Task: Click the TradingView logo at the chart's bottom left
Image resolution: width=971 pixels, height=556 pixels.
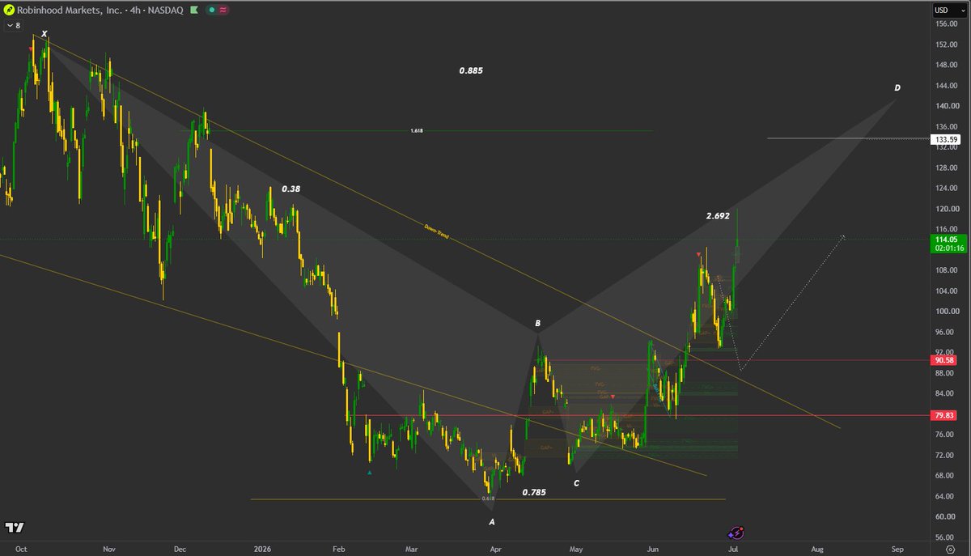Action: click(x=14, y=528)
